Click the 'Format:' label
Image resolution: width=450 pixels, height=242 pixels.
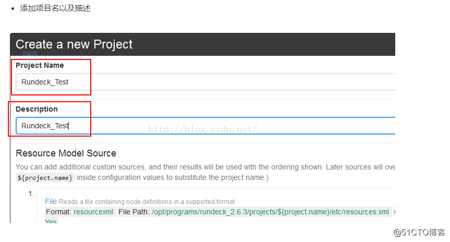(x=58, y=212)
